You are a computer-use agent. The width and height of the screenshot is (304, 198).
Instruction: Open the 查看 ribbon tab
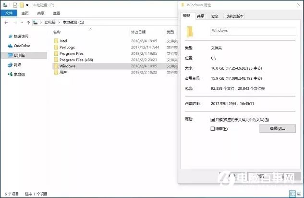click(x=56, y=13)
